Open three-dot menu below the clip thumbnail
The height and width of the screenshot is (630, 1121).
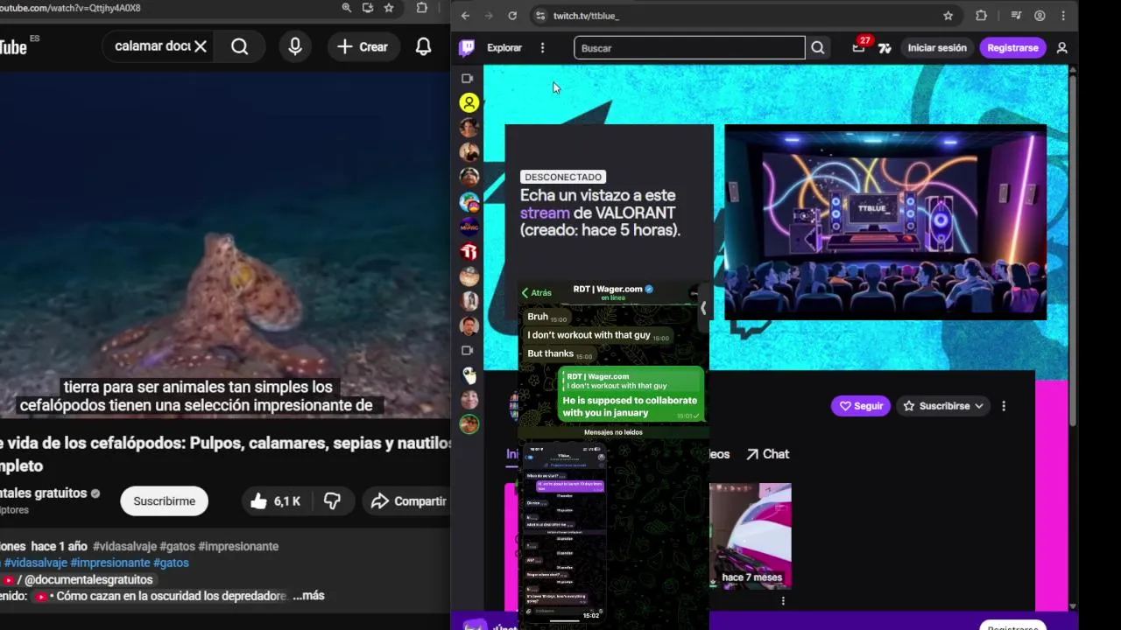(783, 601)
